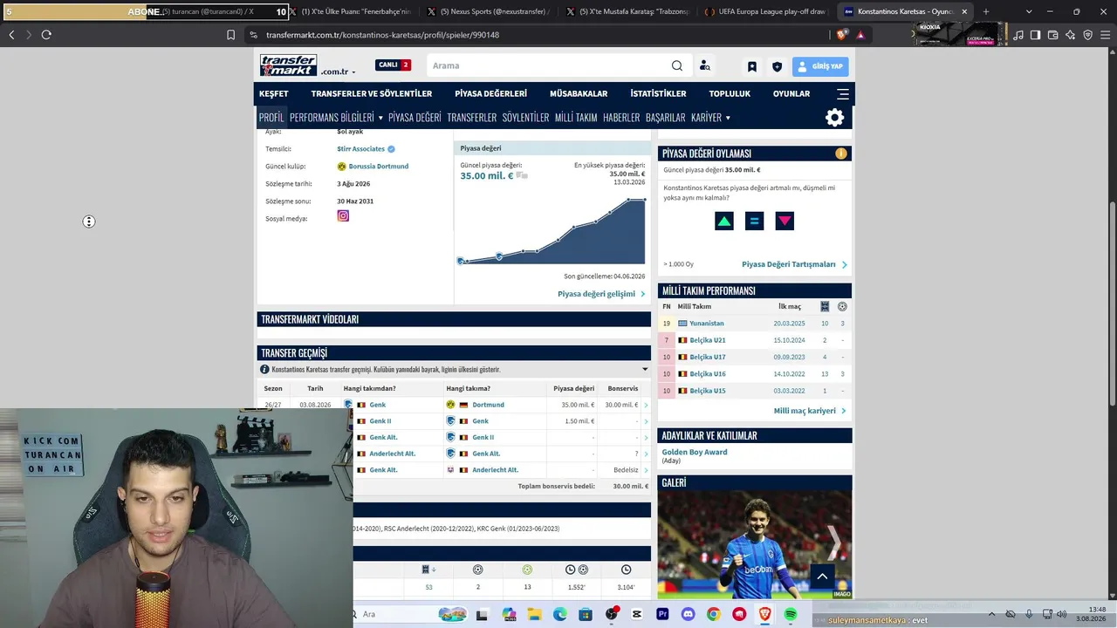Open the Borussia Dortmund club link

tap(378, 166)
